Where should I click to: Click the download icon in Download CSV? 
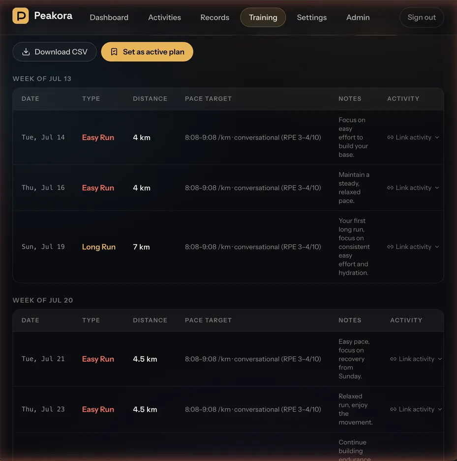(x=26, y=52)
